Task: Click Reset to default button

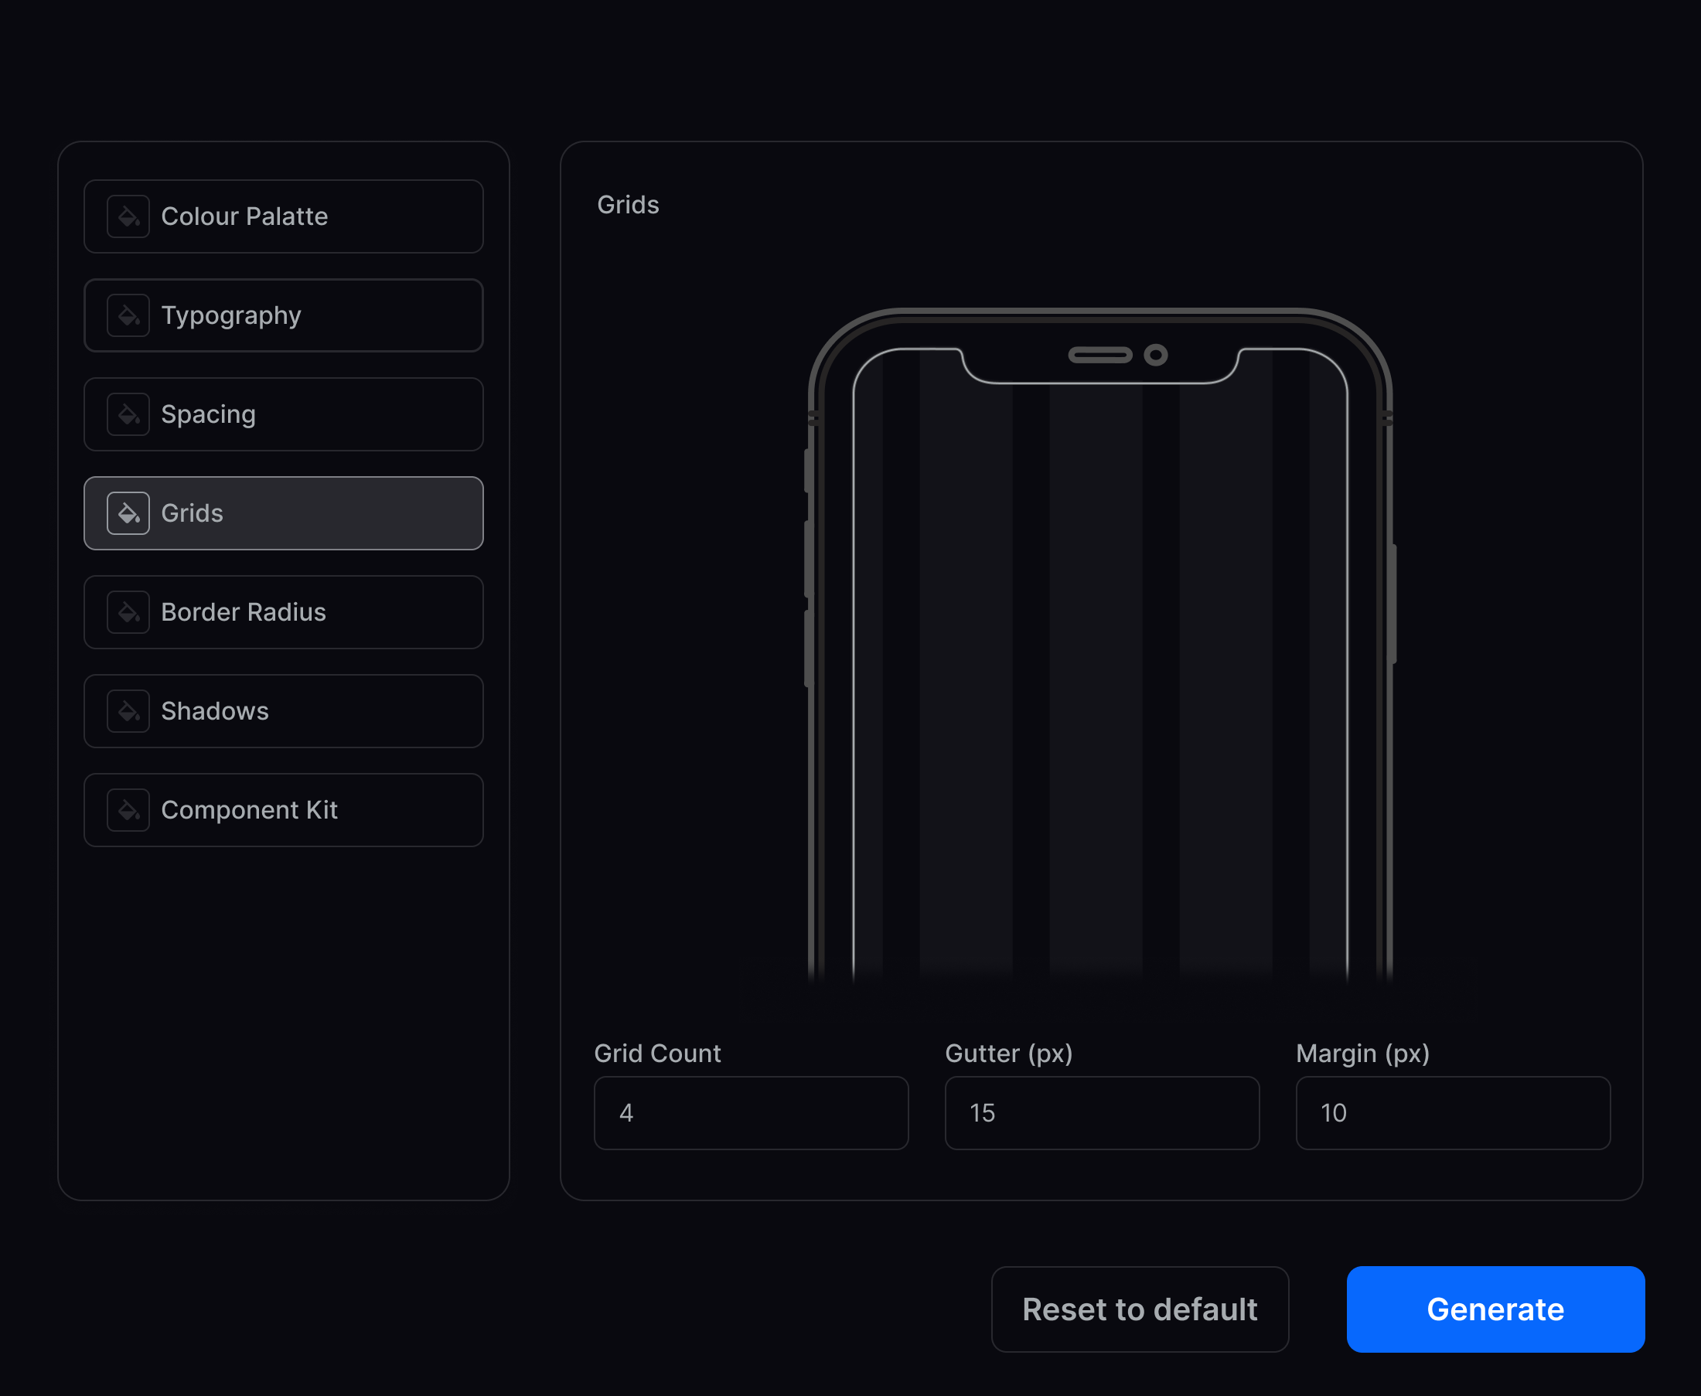Action: (1139, 1309)
